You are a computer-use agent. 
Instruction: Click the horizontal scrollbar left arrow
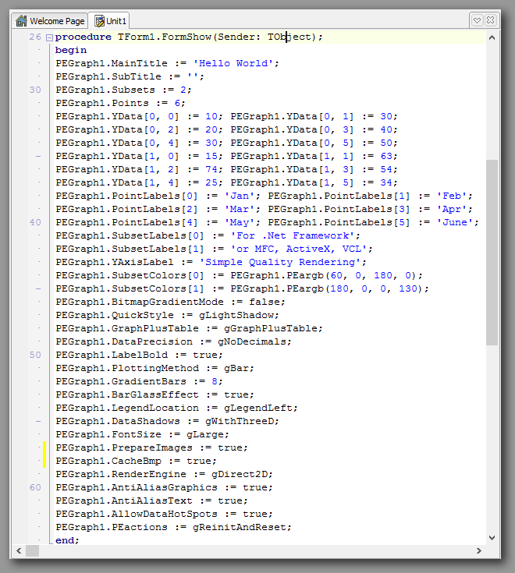click(x=19, y=550)
